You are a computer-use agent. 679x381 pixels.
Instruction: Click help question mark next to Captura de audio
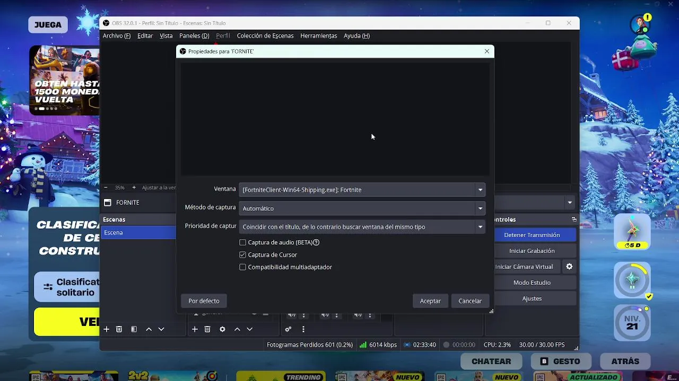click(x=316, y=242)
